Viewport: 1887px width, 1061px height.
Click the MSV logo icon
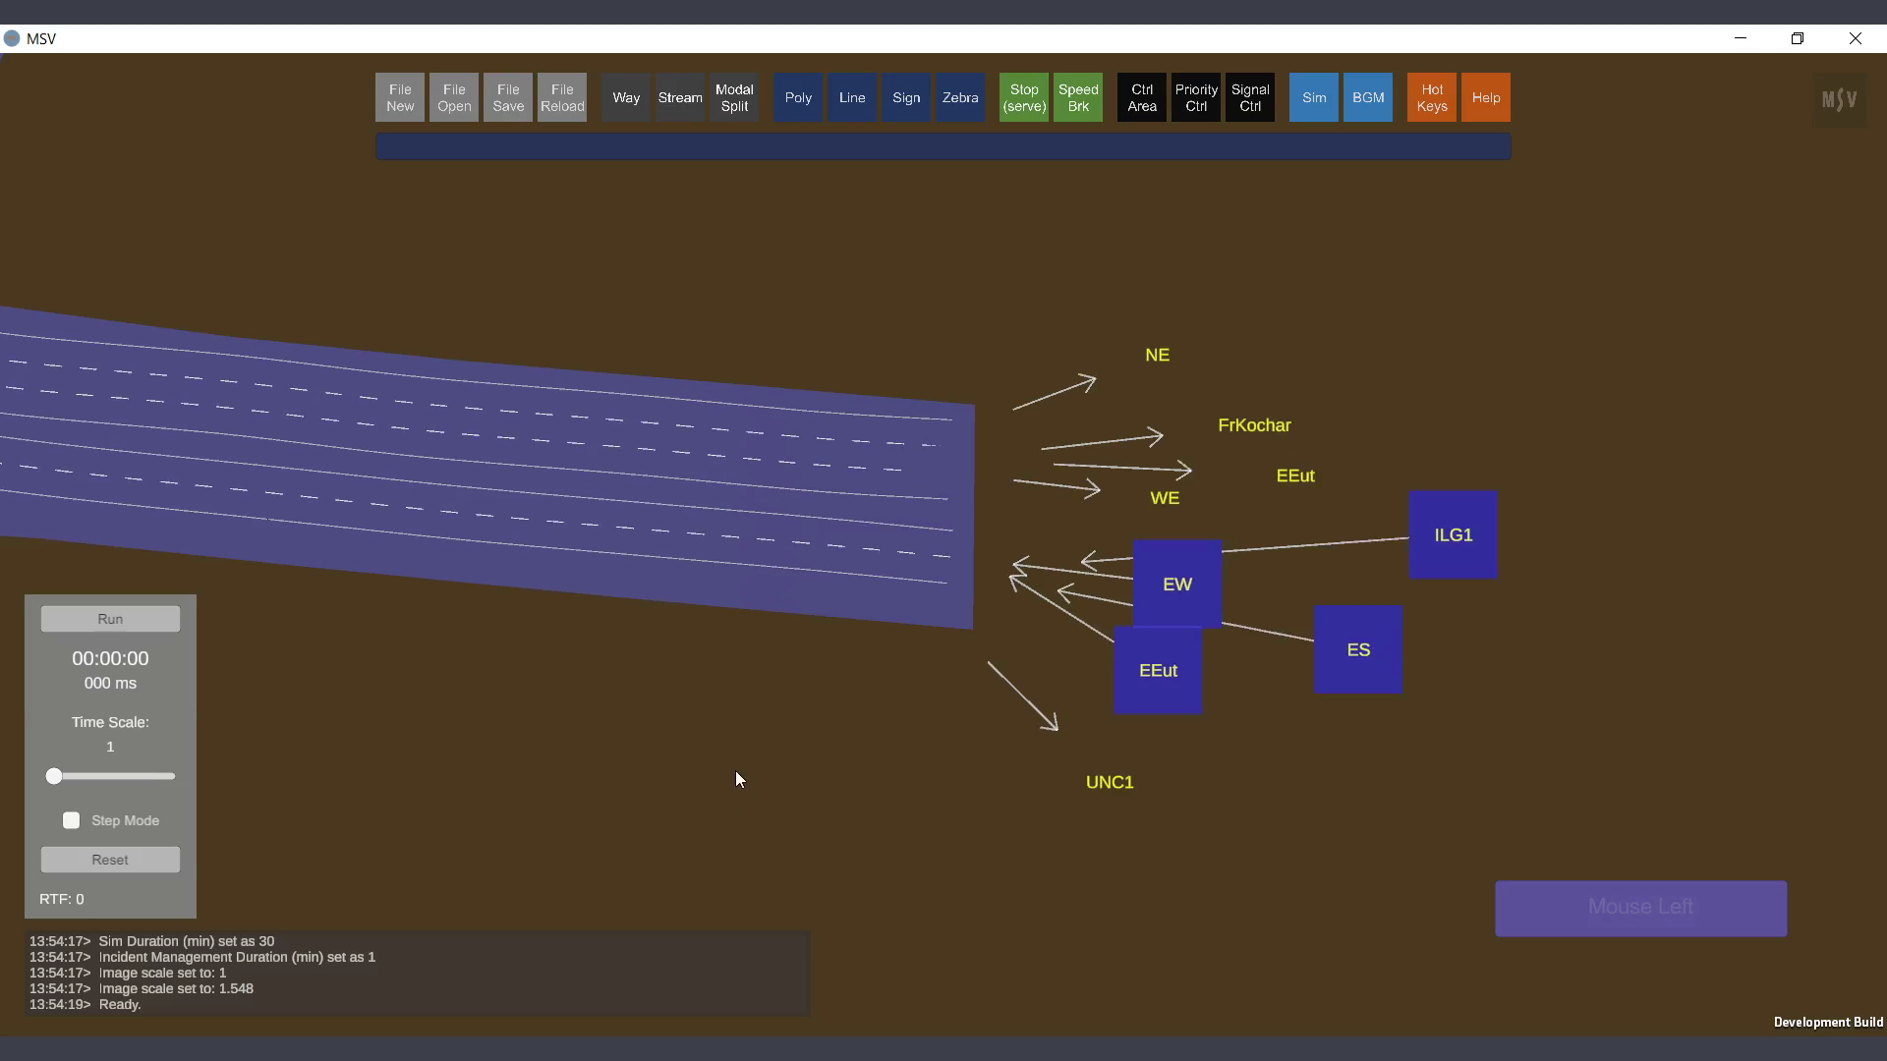pos(1839,99)
